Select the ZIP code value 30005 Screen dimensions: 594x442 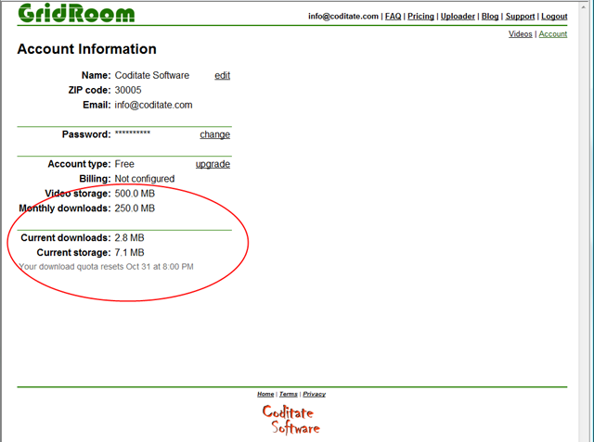coord(128,90)
